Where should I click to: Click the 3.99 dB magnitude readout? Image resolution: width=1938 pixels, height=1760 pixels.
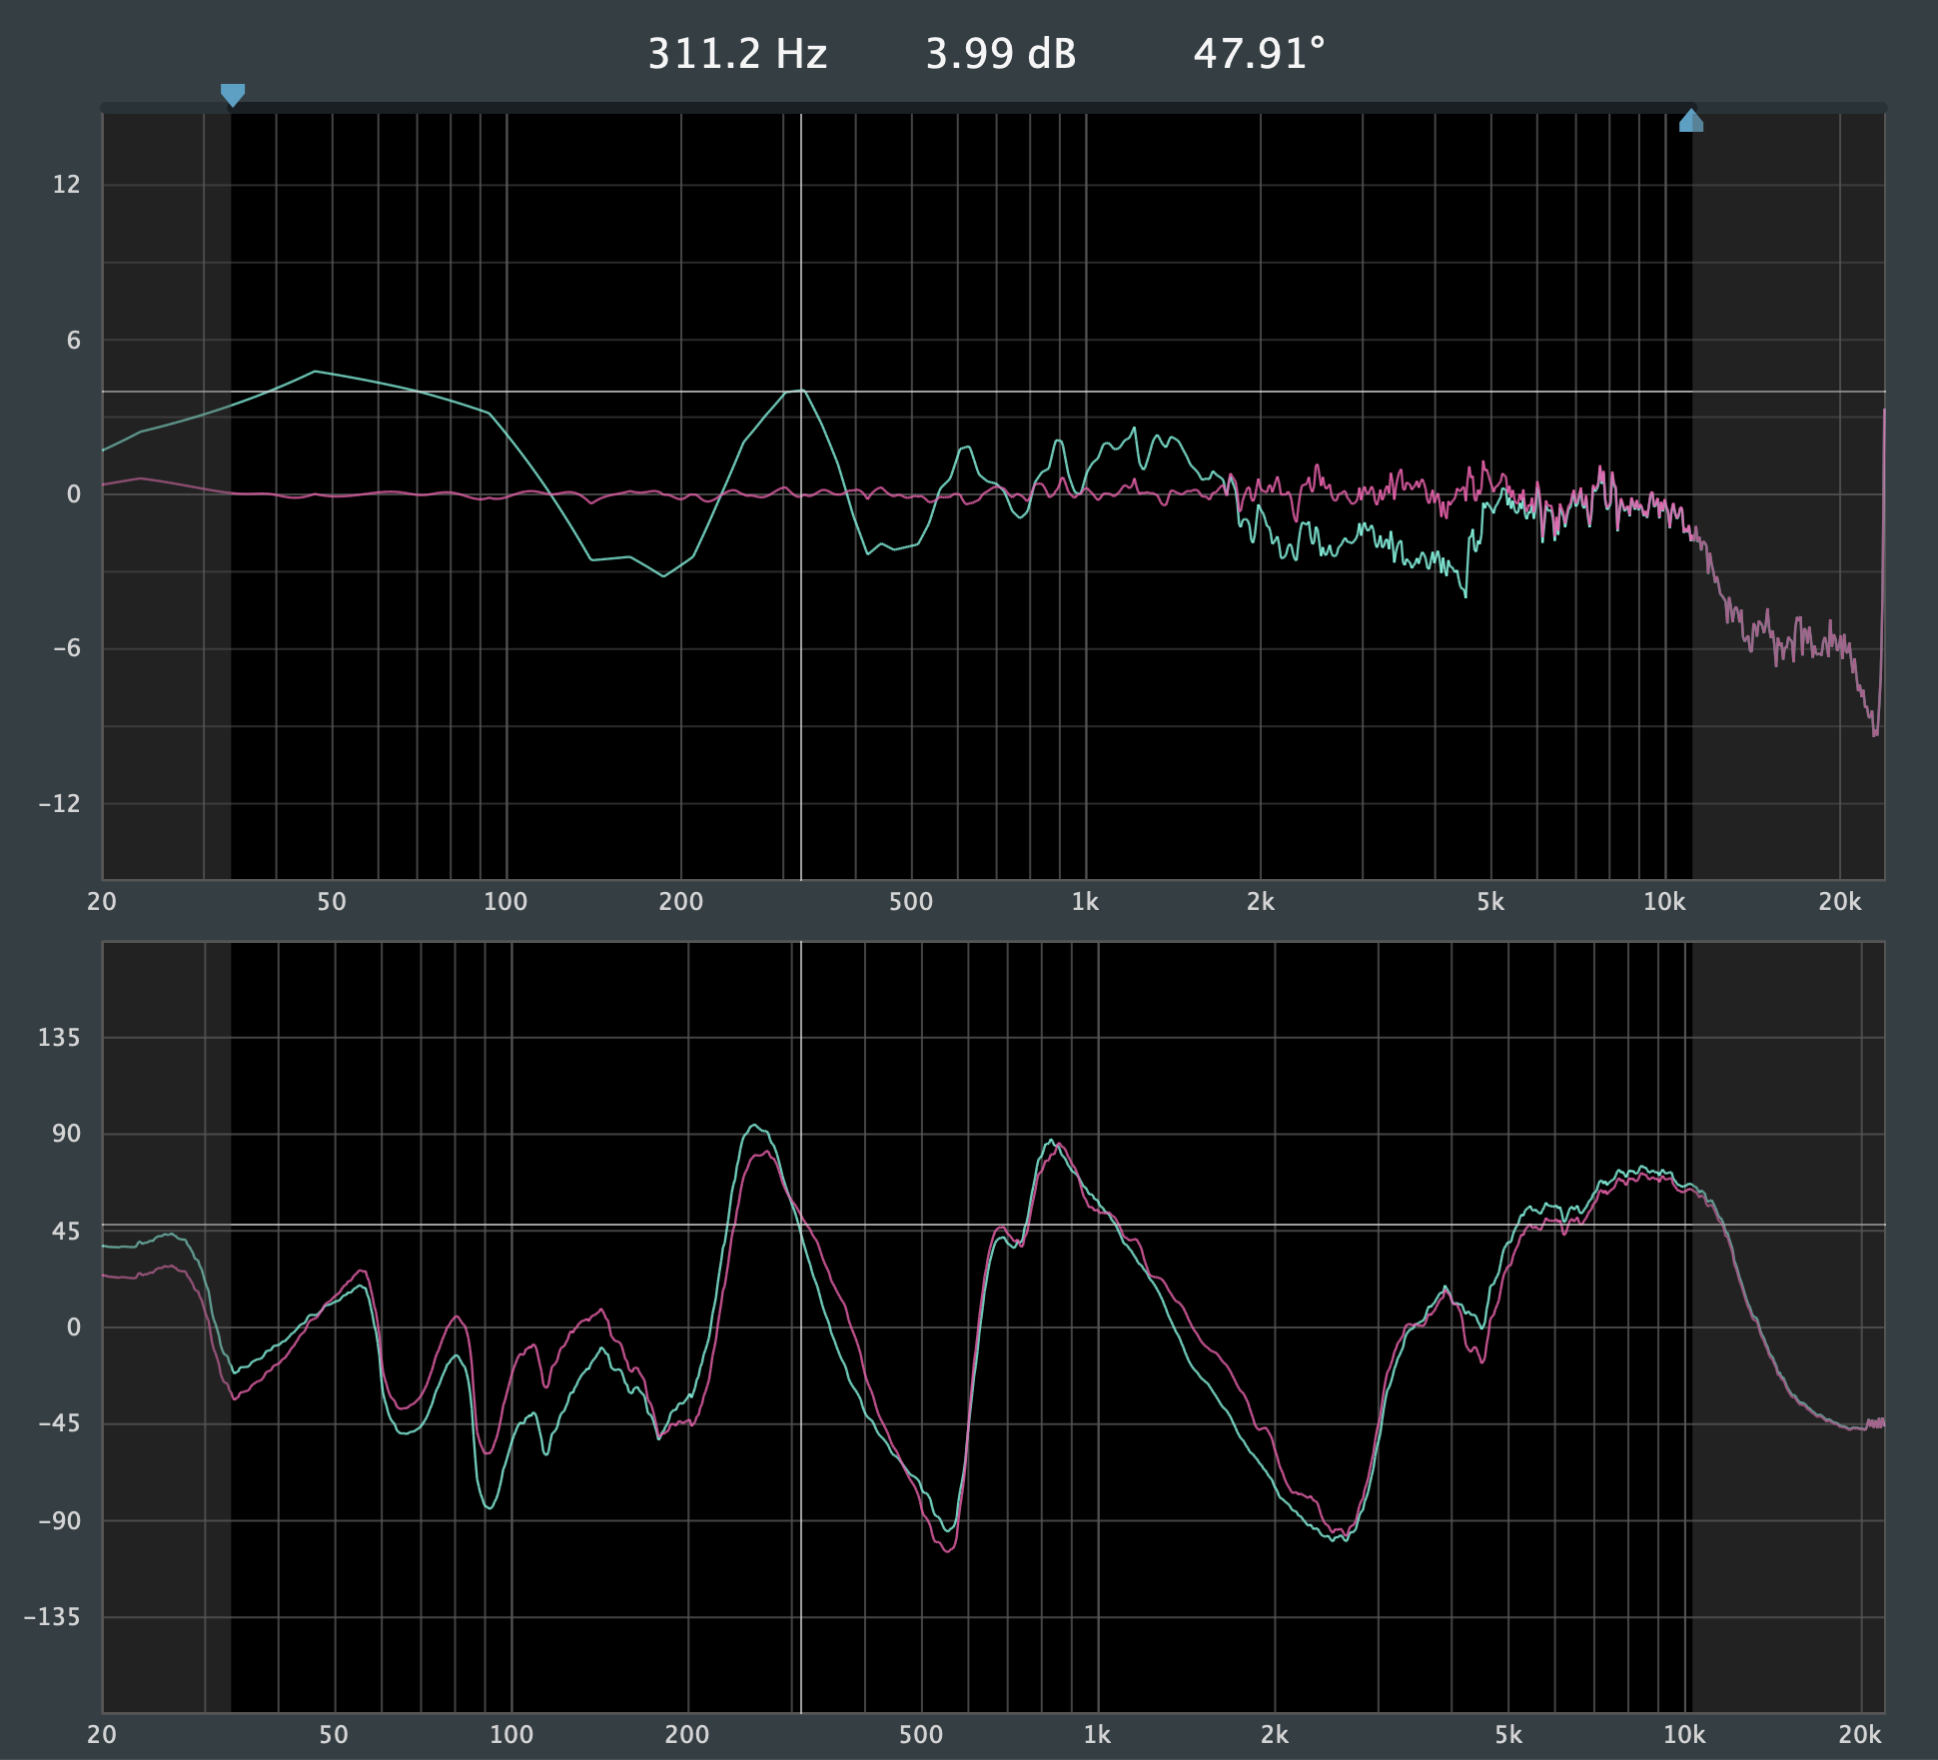[x=1000, y=54]
